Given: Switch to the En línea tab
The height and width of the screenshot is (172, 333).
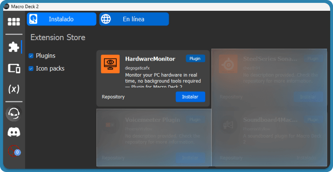Looking at the screenshot, I should coord(134,19).
